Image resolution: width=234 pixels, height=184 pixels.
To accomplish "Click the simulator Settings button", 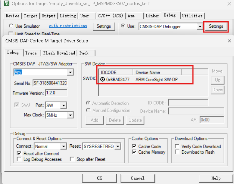I will point(104,26).
